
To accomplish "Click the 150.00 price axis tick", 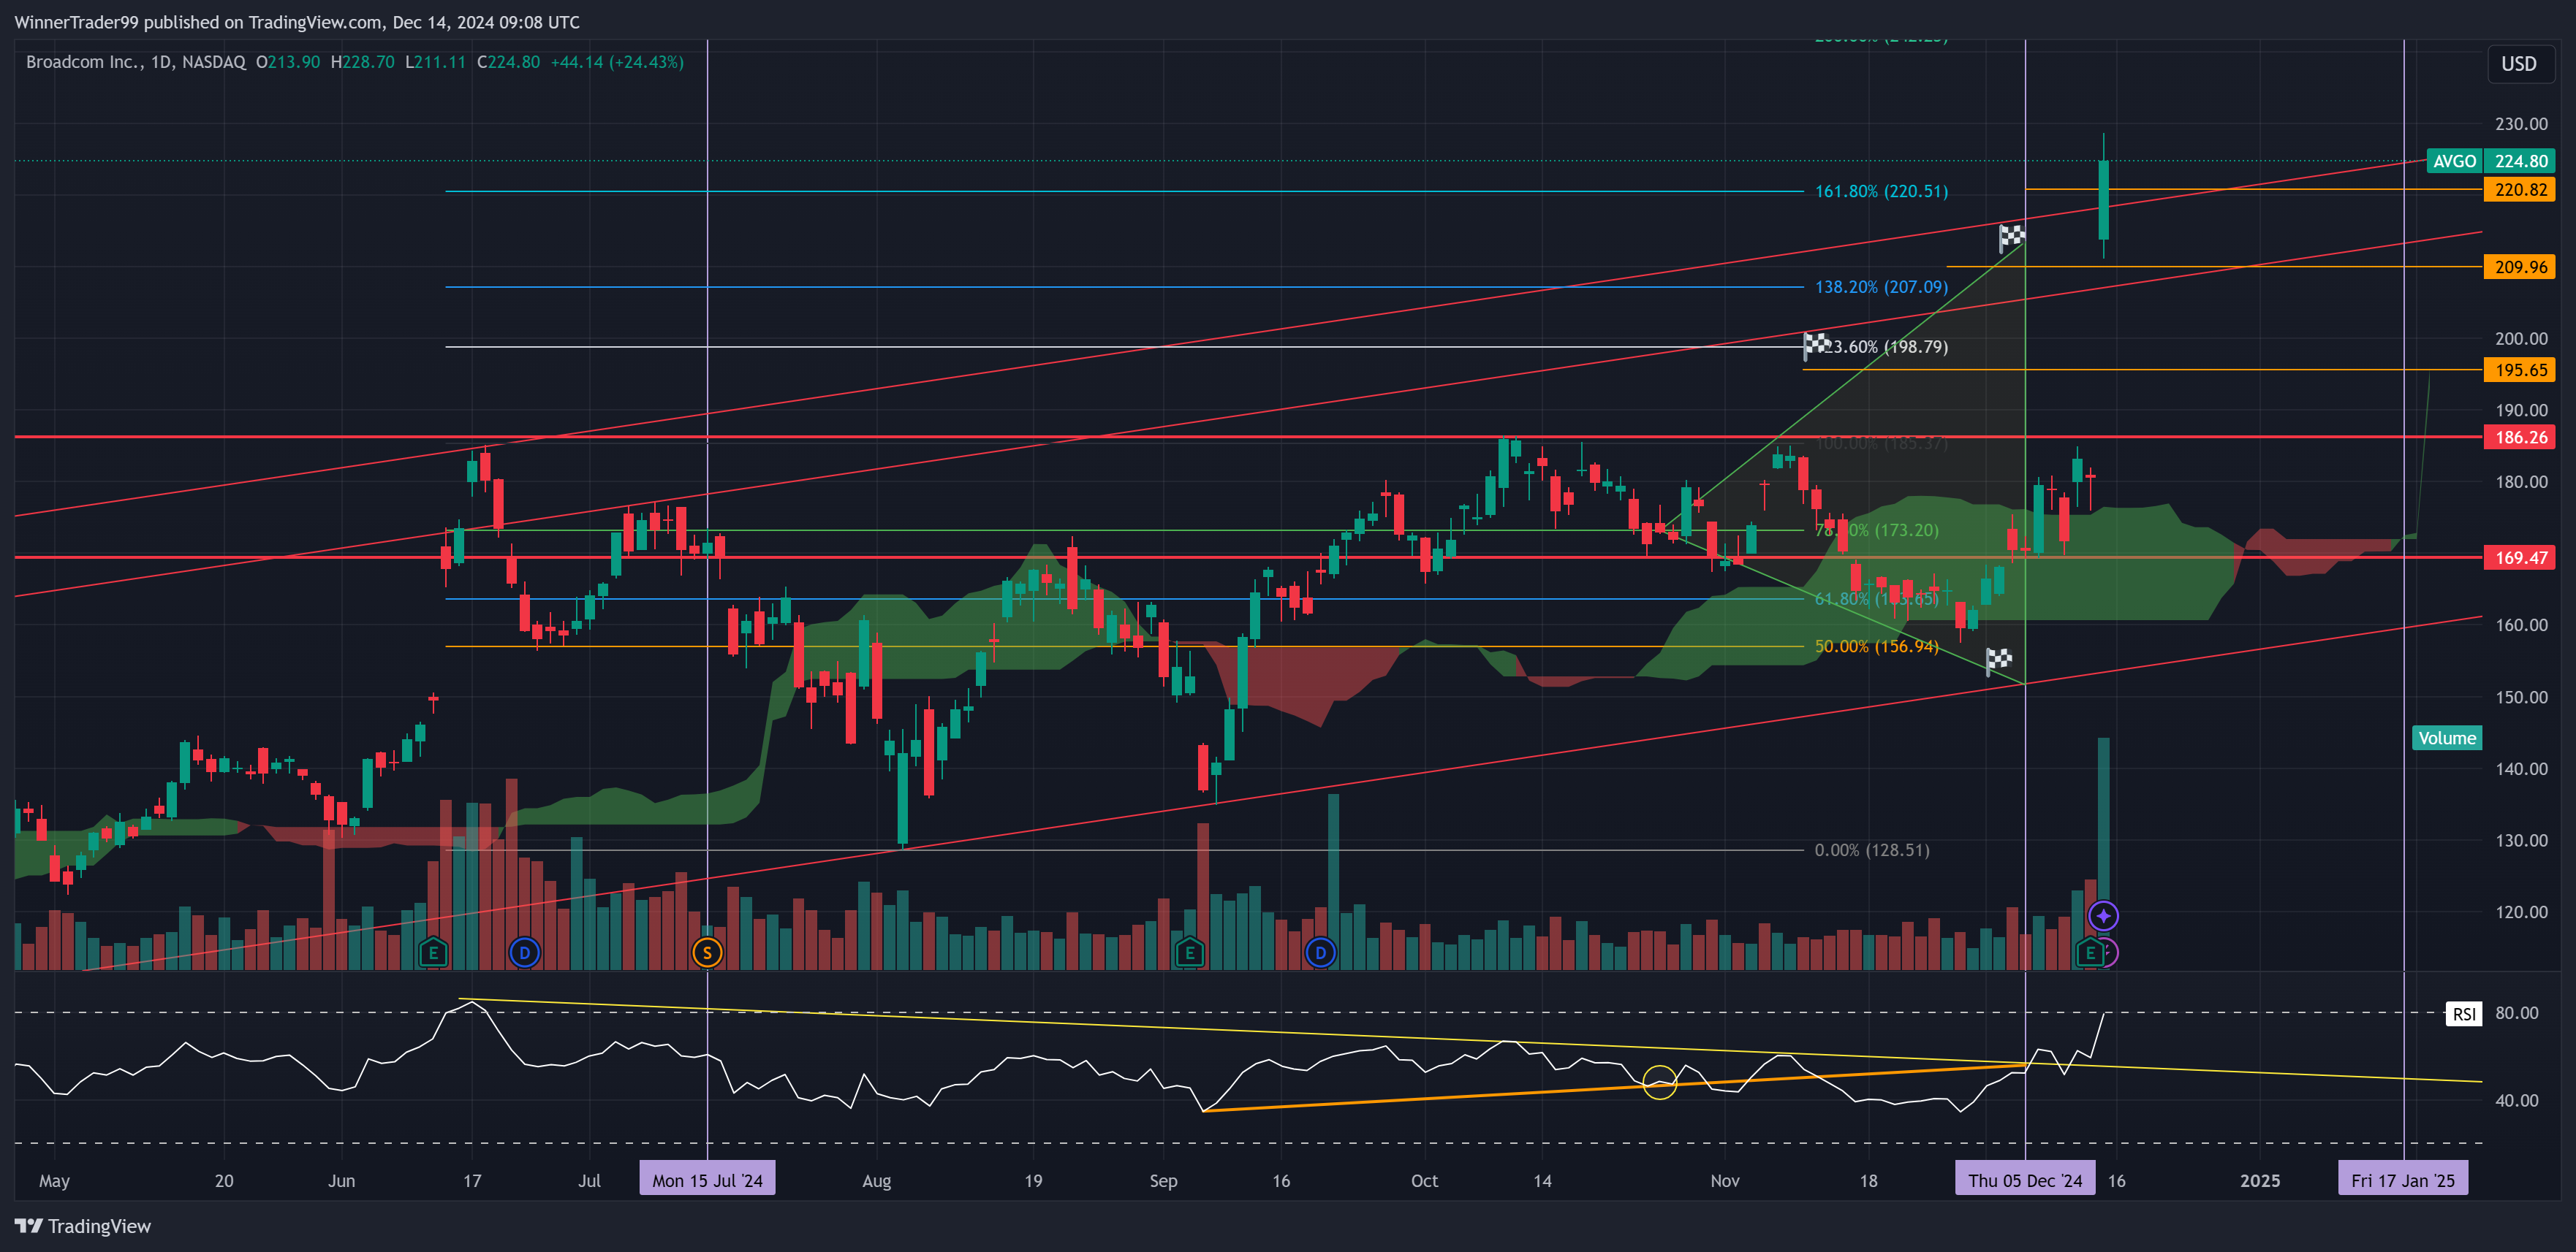I will [x=2521, y=696].
